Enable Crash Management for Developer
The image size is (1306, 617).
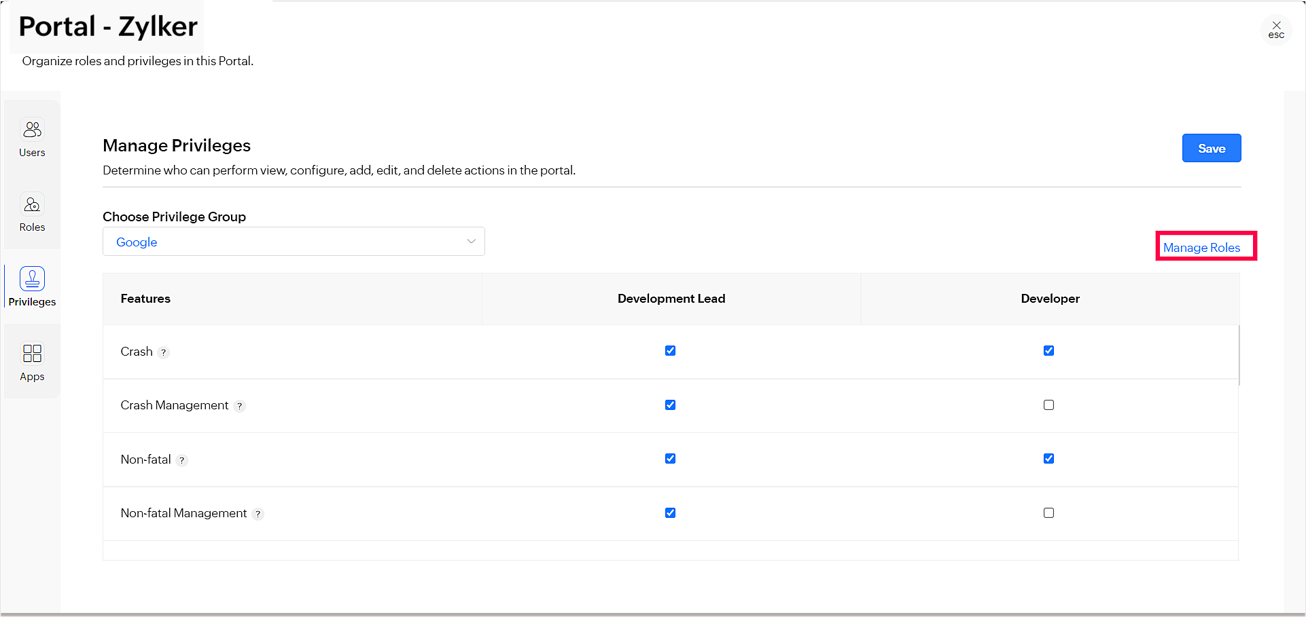(x=1048, y=405)
